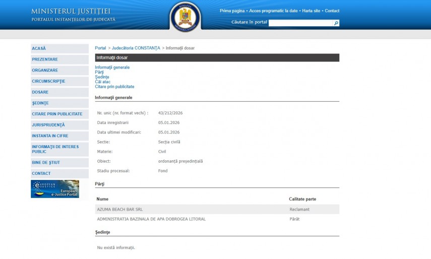The width and height of the screenshot is (431, 259).
Task: Jump to Informații generale anchor link
Action: [112, 68]
